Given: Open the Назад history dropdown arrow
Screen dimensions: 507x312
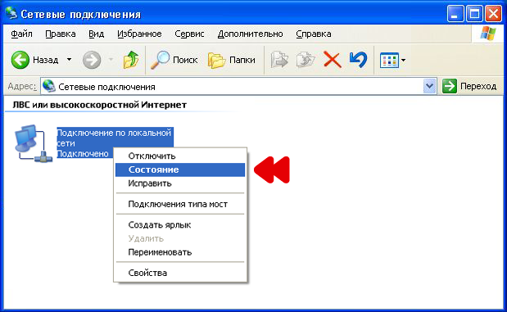Looking at the screenshot, I should tap(69, 60).
